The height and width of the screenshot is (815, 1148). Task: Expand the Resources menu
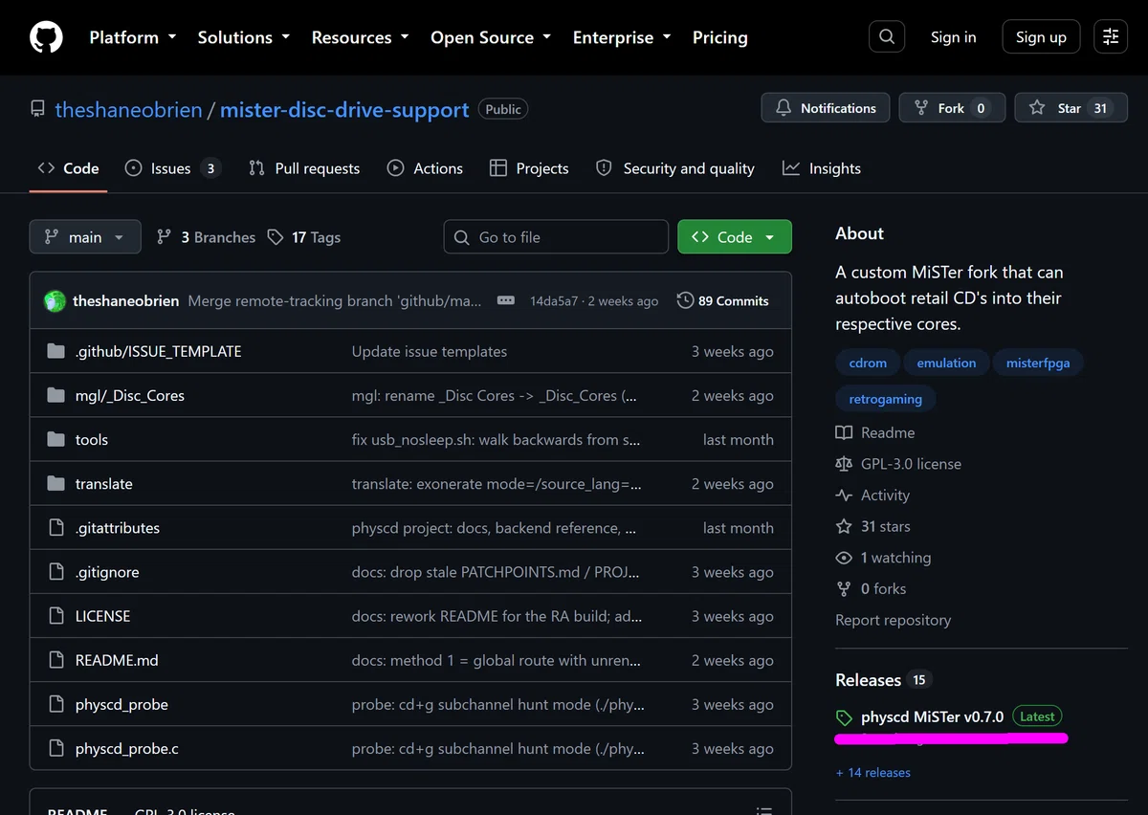(x=360, y=37)
